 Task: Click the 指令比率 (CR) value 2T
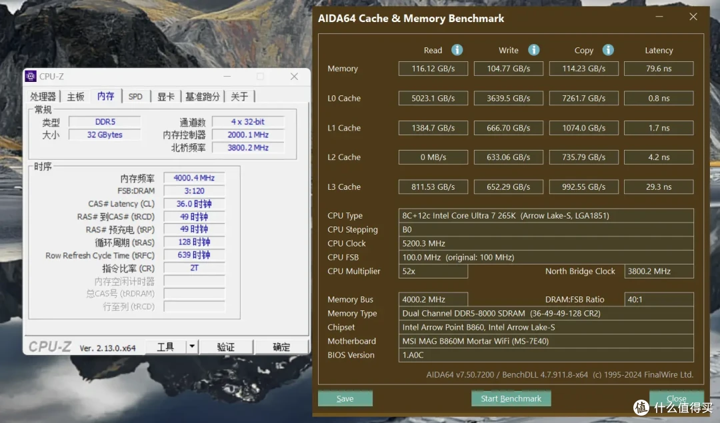point(194,268)
